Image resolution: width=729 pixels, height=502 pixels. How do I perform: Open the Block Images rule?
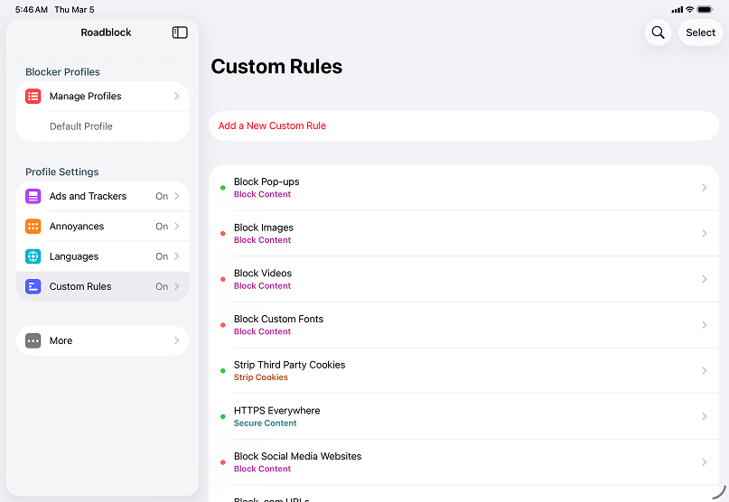click(463, 233)
